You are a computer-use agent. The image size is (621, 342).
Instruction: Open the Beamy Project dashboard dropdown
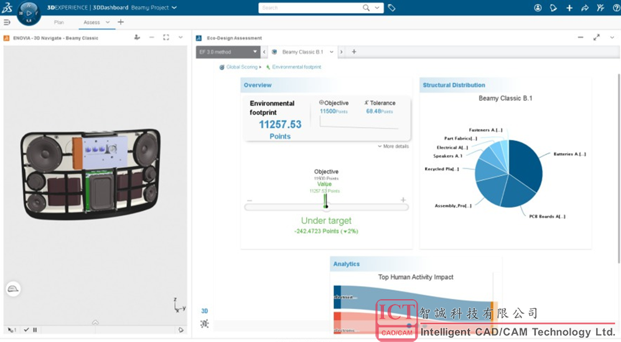click(x=174, y=7)
